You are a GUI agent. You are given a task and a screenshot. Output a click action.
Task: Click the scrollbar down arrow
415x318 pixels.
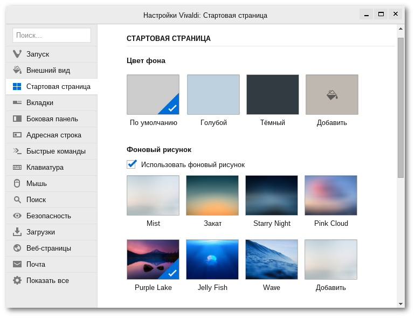pyautogui.click(x=400, y=303)
